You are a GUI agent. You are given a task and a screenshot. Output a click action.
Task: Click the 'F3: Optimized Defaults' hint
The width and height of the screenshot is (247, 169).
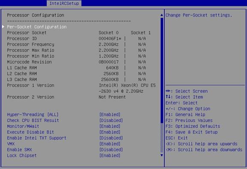pos(193,126)
